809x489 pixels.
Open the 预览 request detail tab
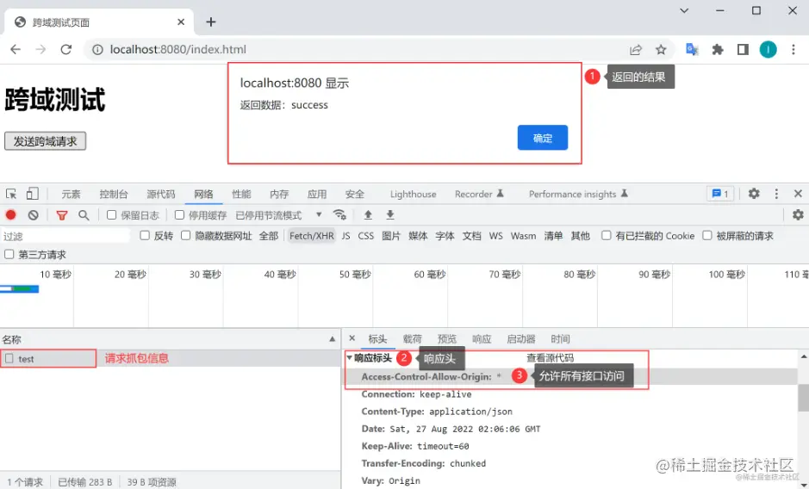pos(447,339)
